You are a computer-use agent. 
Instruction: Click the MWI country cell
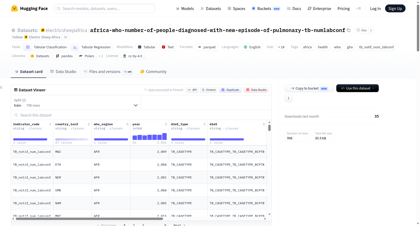(72, 152)
